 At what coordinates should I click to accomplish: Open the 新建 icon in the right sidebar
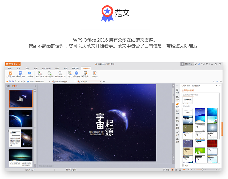coord(177,91)
